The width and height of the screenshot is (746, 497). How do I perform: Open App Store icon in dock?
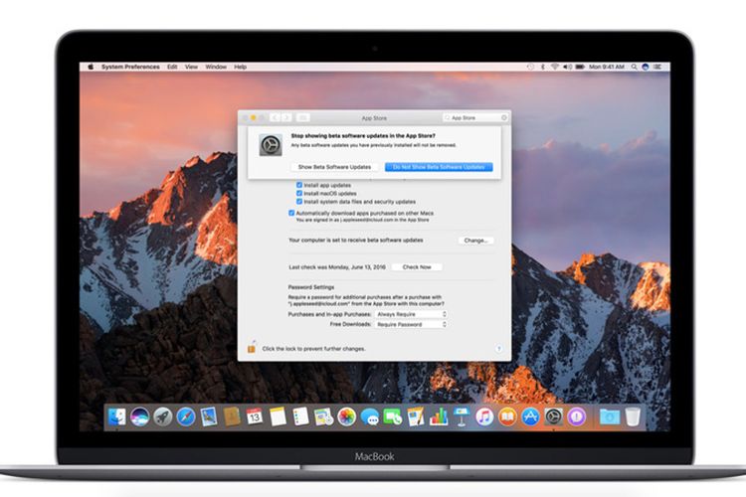(x=530, y=417)
